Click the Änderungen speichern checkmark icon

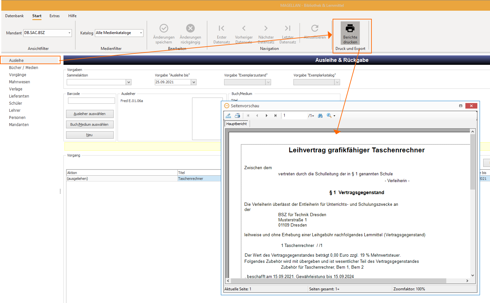click(164, 28)
